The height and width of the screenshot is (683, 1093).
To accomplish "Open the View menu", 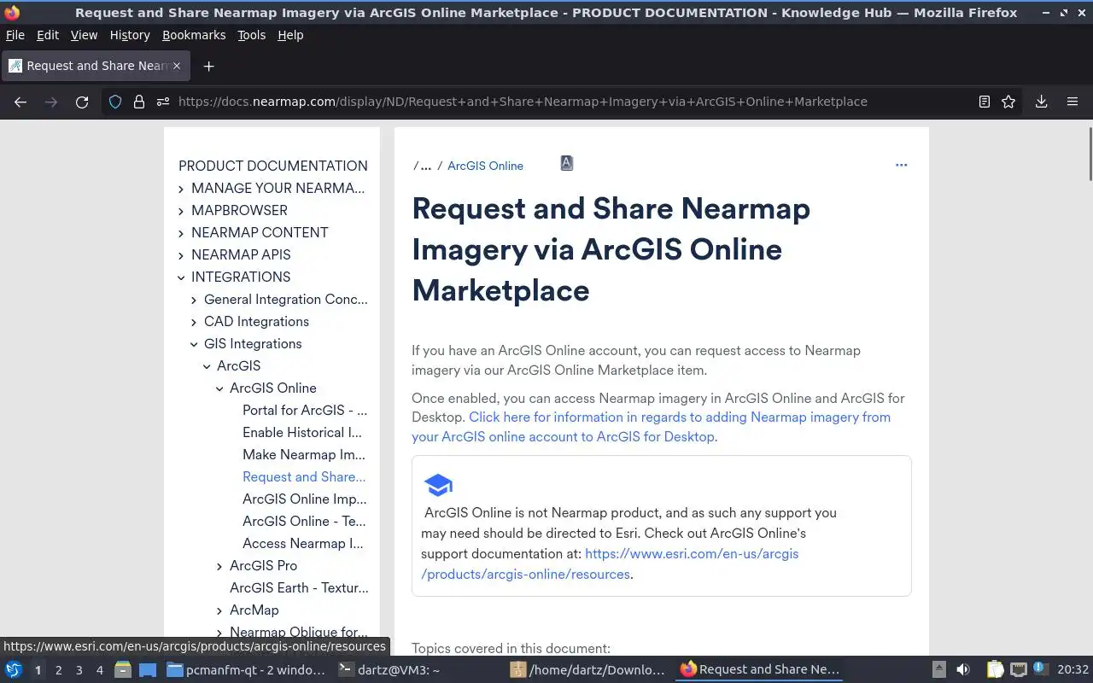I will pos(84,35).
